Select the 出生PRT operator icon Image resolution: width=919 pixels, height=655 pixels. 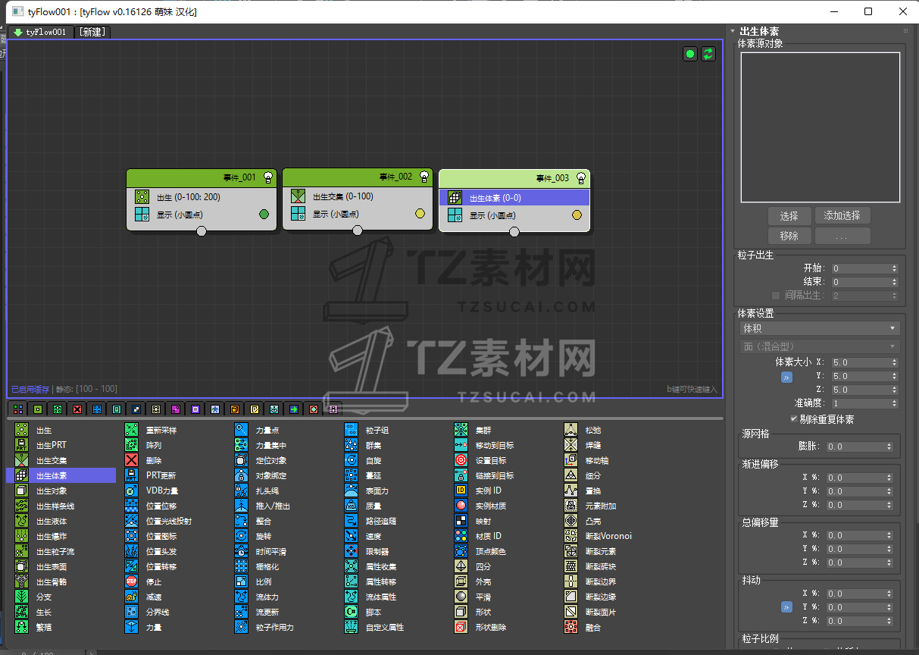coord(22,445)
